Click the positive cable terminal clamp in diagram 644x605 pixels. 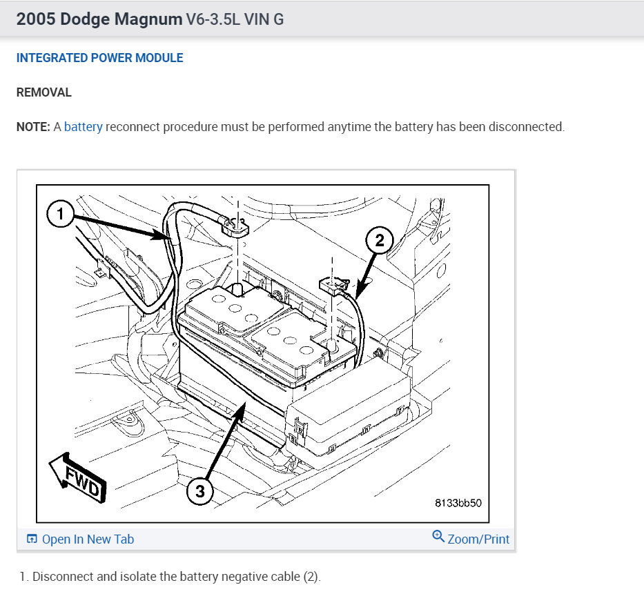[235, 226]
